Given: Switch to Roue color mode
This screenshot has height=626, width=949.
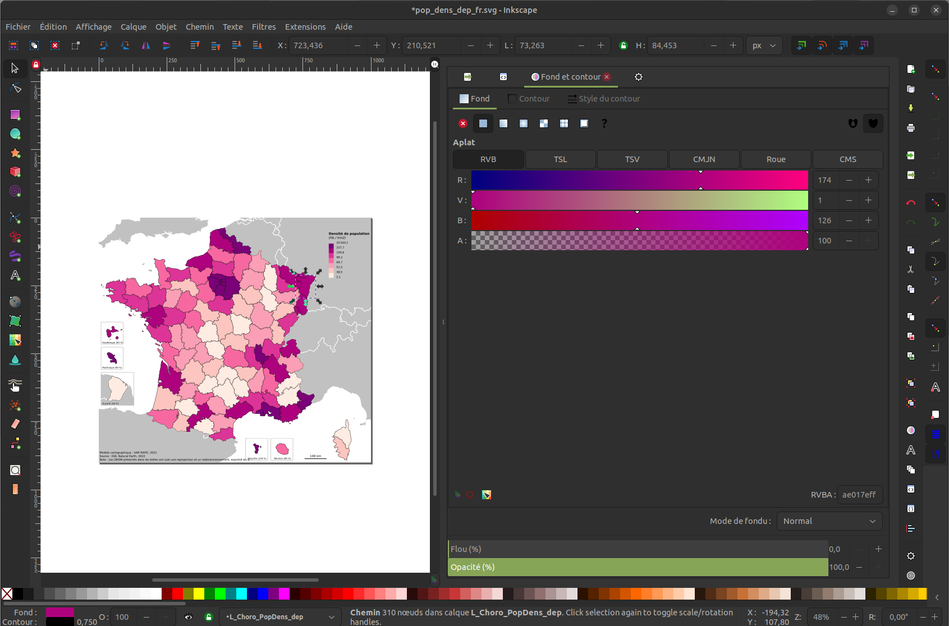Looking at the screenshot, I should [x=776, y=159].
